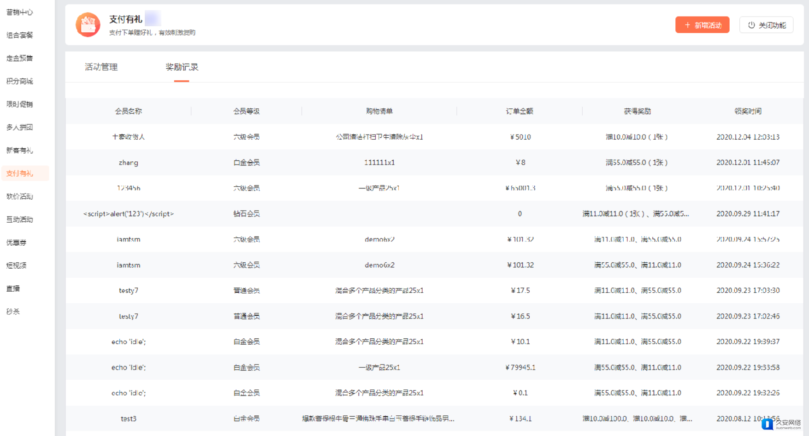Click order amount ¥17.5
This screenshot has height=436, width=809.
coord(520,290)
